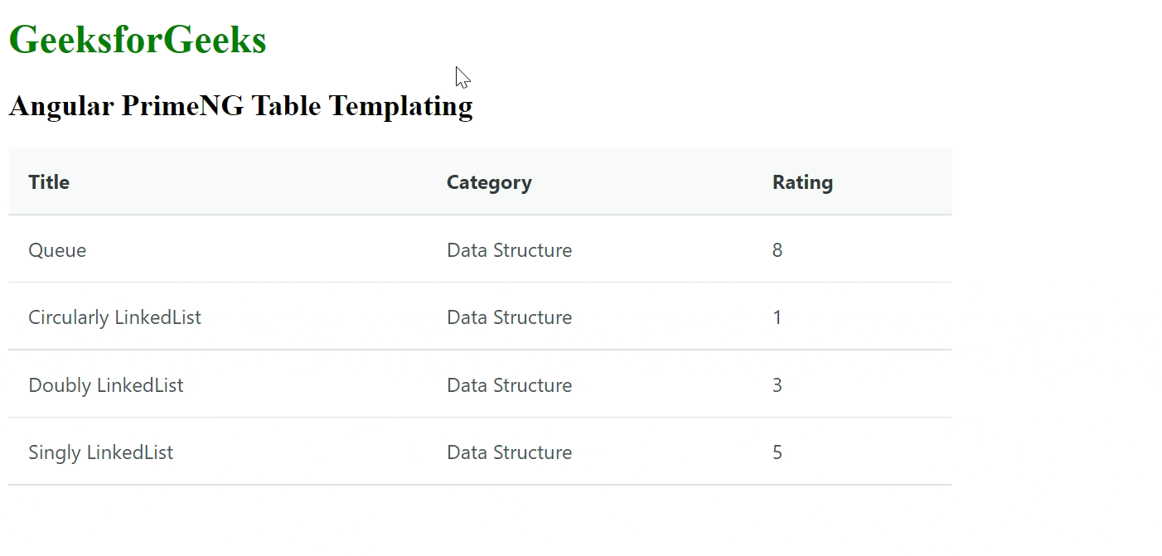Click Data Structure in Circularly LinkedList row
The image size is (1162, 556).
[509, 317]
